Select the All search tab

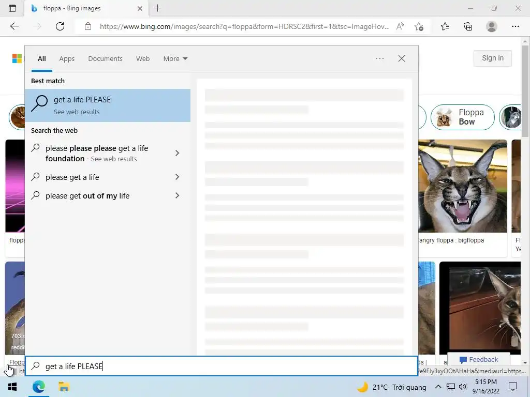coord(42,59)
